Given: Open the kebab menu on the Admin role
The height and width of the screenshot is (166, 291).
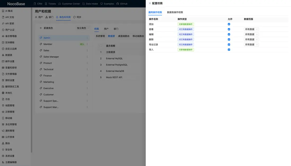Looking at the screenshot, I should click(87, 38).
